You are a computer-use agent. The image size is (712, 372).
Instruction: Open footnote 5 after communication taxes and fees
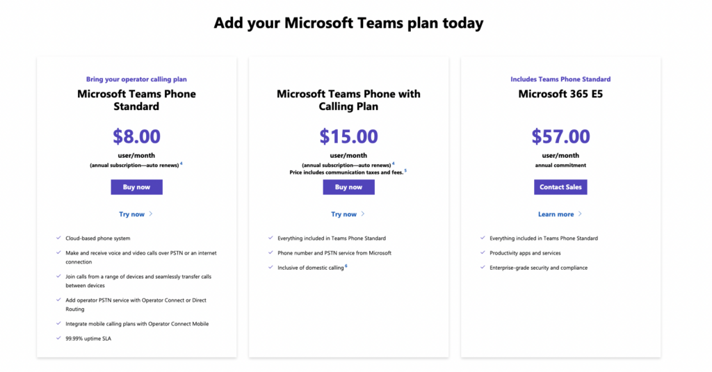[405, 170]
